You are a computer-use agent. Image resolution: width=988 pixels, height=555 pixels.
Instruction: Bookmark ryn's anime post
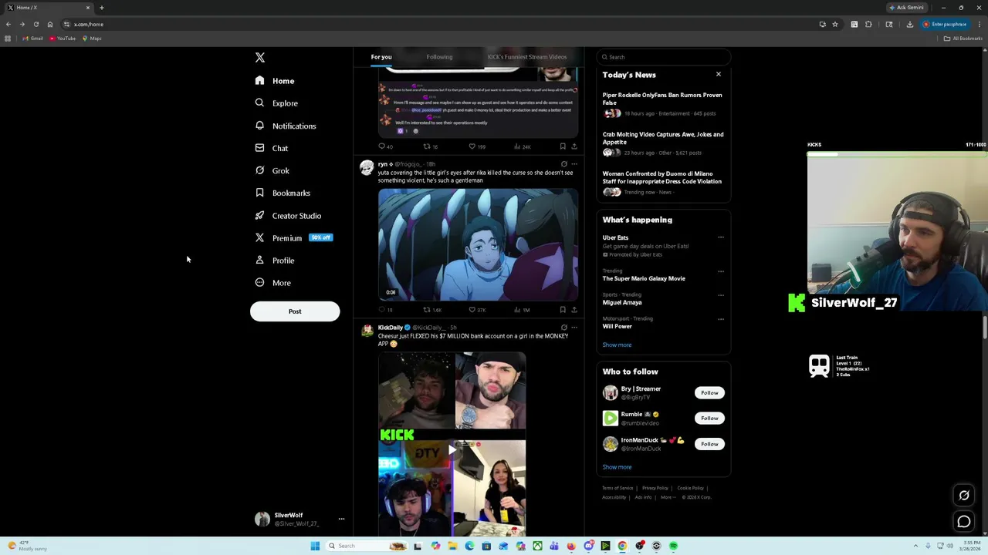[563, 310]
